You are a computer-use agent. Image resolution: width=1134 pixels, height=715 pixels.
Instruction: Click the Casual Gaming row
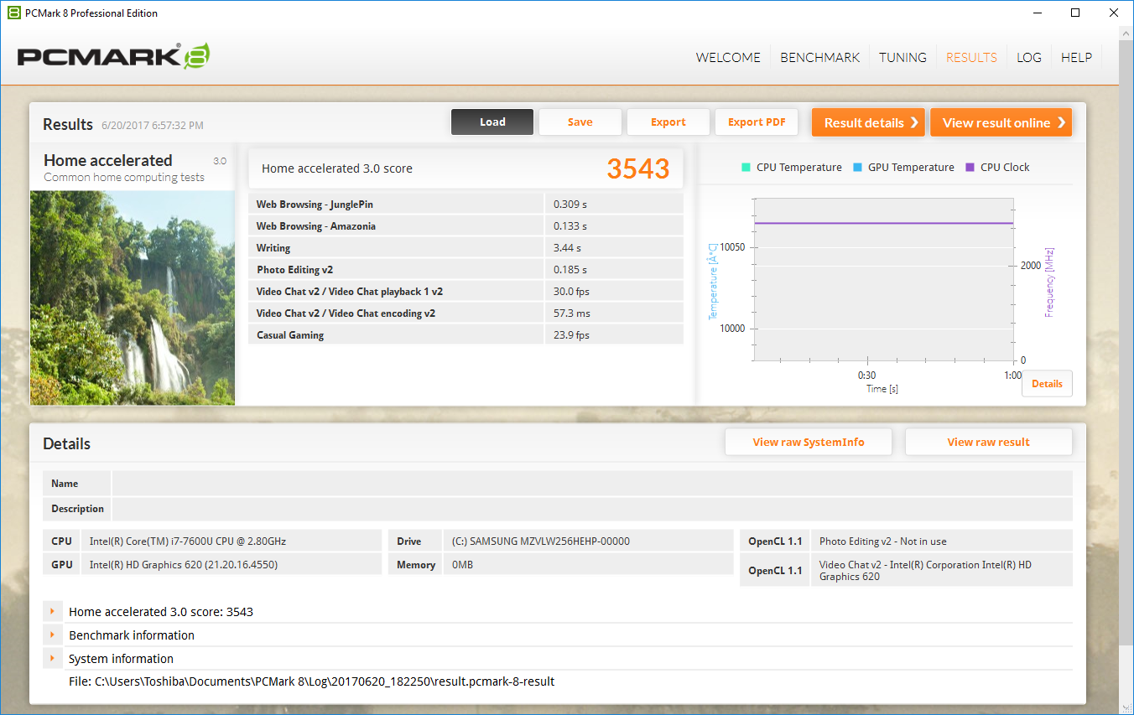[x=466, y=334]
